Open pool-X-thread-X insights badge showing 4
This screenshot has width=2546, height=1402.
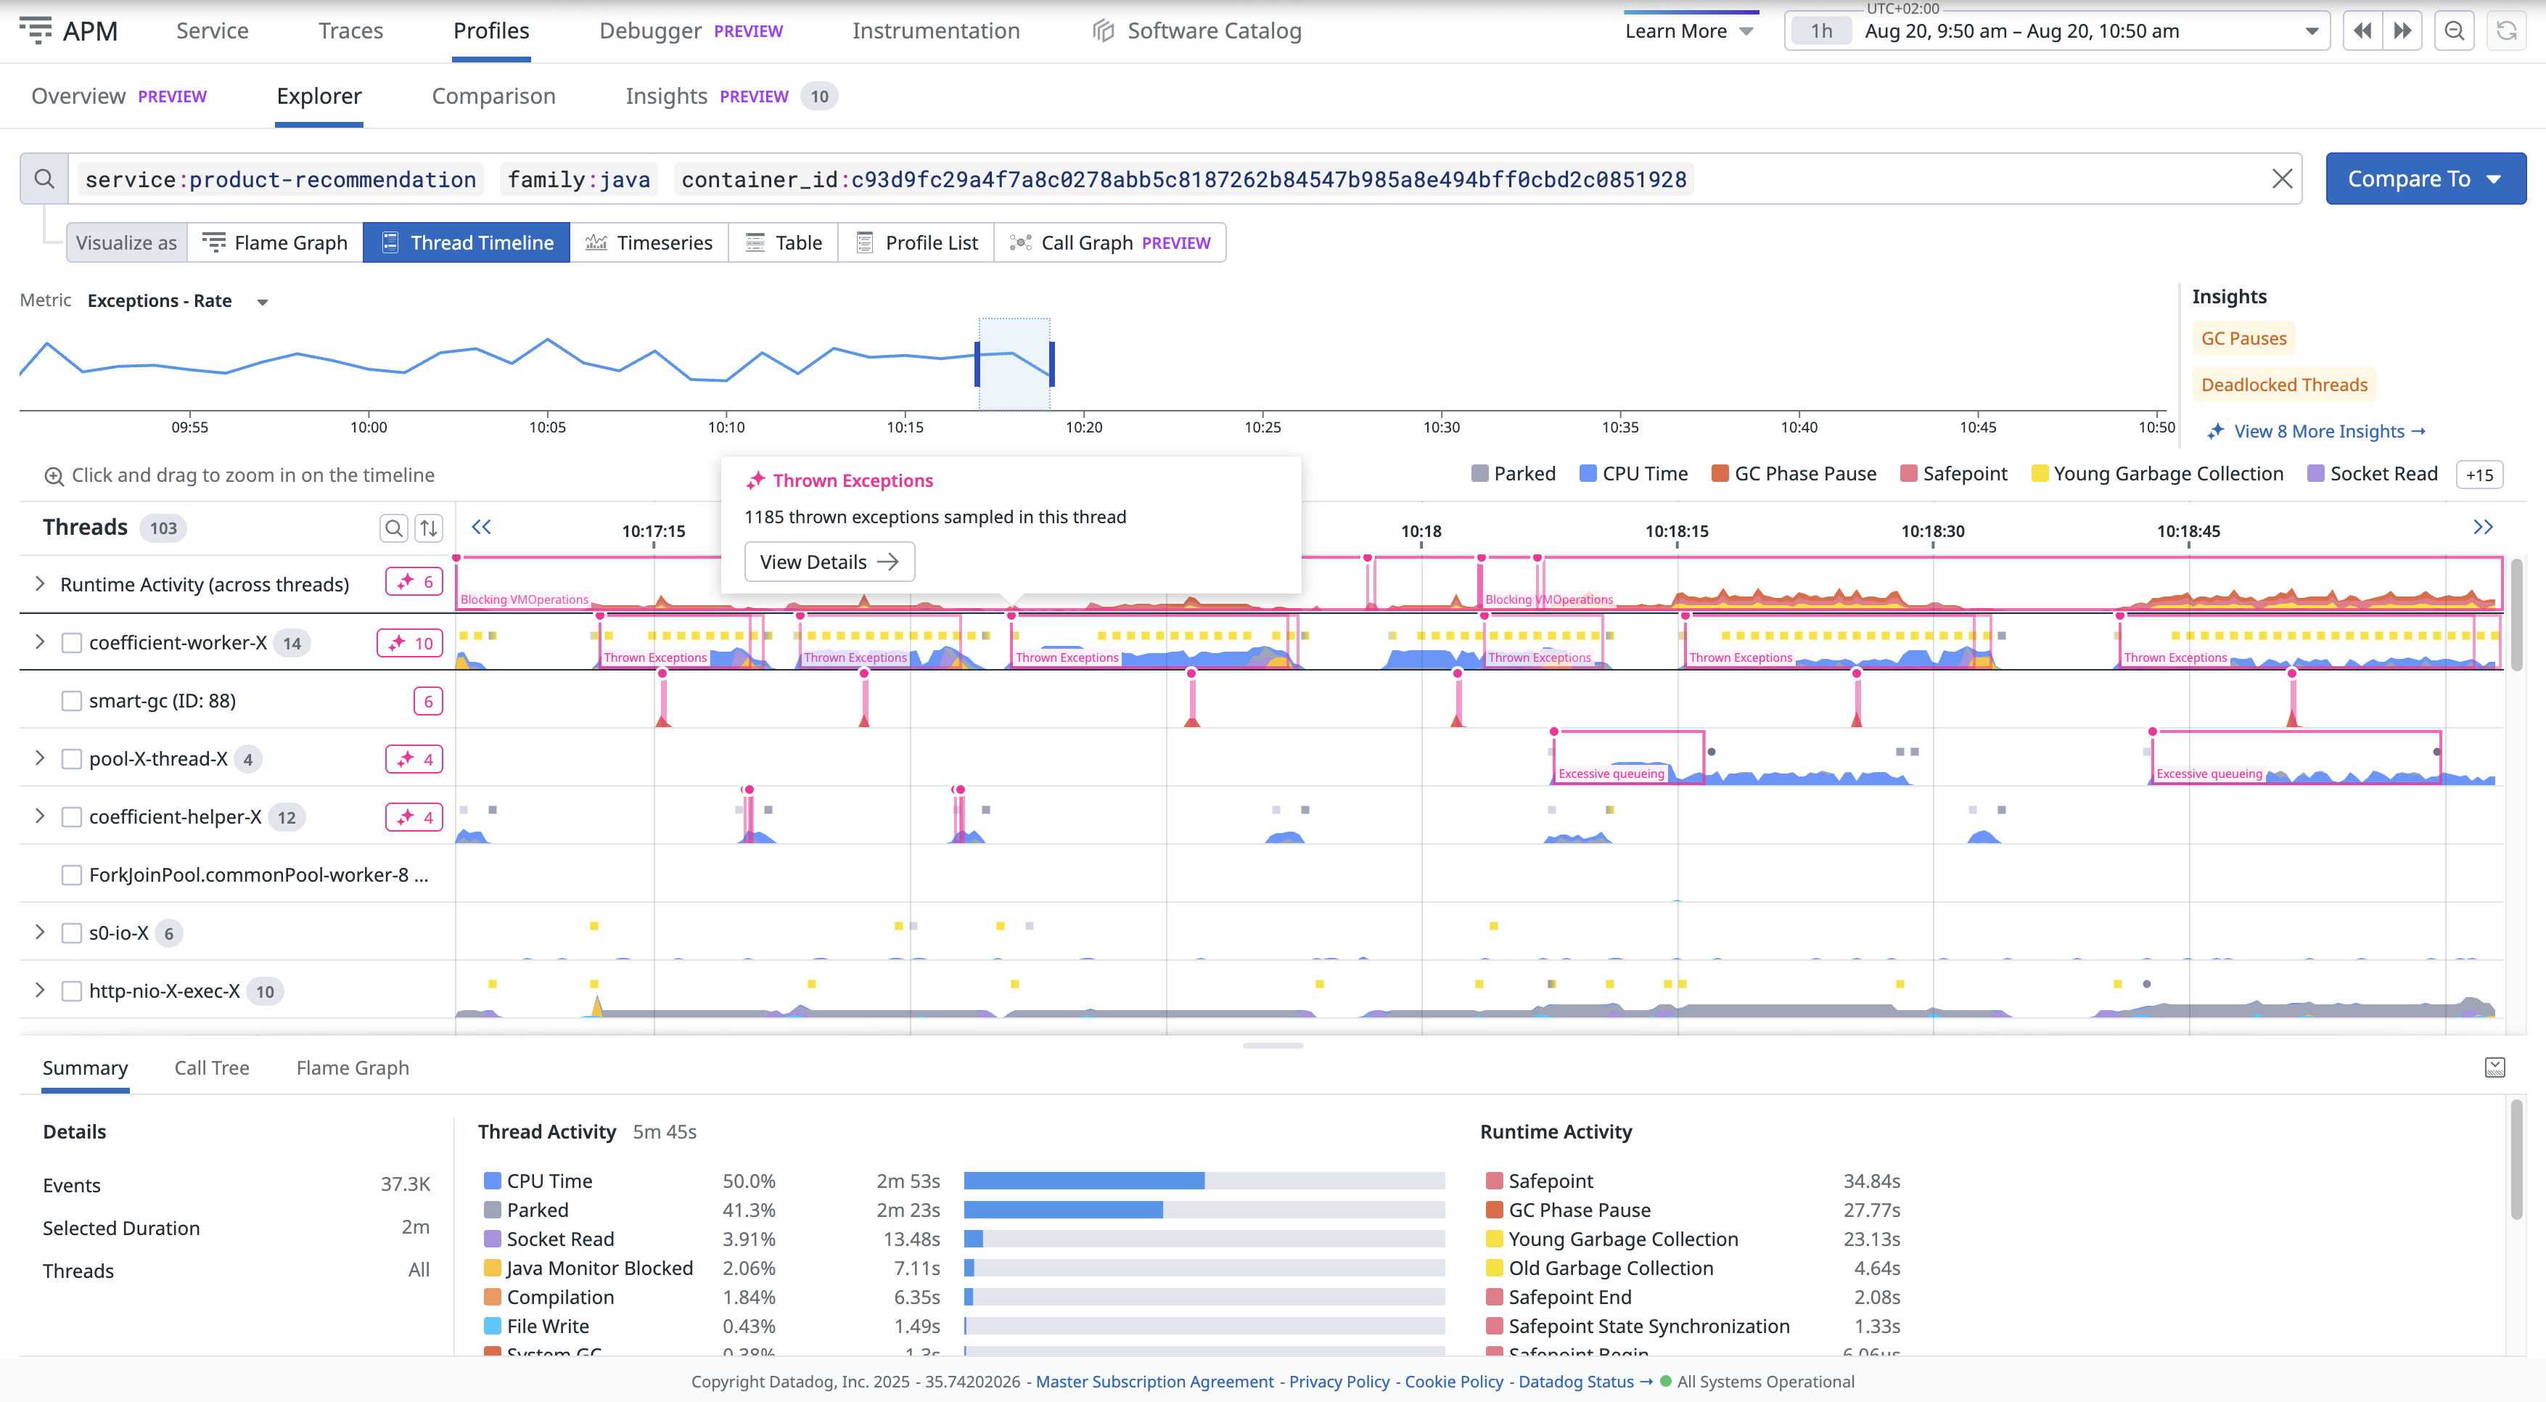(414, 759)
